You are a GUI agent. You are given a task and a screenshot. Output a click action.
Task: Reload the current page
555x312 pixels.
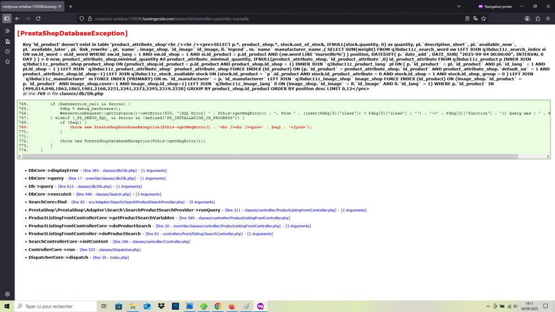coord(38,19)
